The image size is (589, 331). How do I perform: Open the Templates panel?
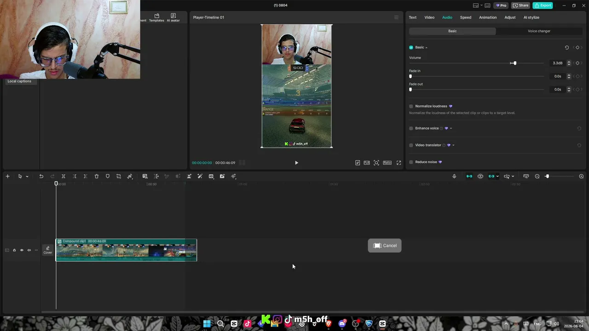point(156,17)
